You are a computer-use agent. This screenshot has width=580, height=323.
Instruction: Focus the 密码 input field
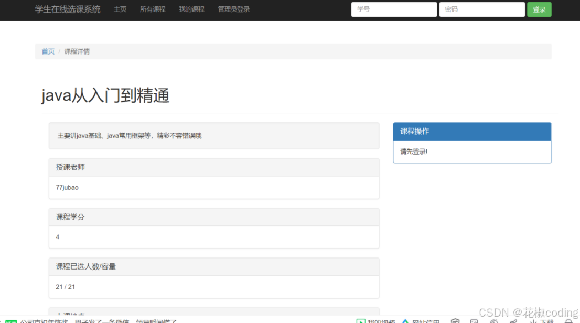click(x=482, y=9)
